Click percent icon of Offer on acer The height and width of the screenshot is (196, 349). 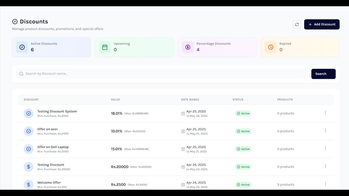coord(29,131)
